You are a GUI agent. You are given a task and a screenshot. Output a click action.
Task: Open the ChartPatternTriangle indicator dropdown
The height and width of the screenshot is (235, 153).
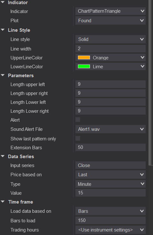(110, 11)
